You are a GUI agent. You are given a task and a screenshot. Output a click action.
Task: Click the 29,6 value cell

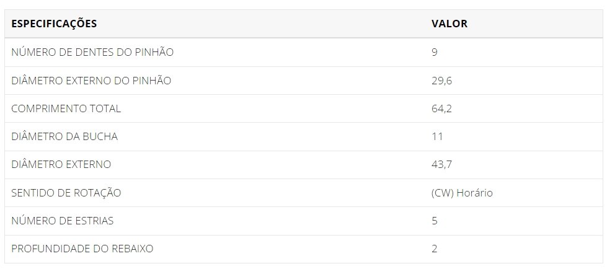click(x=441, y=81)
